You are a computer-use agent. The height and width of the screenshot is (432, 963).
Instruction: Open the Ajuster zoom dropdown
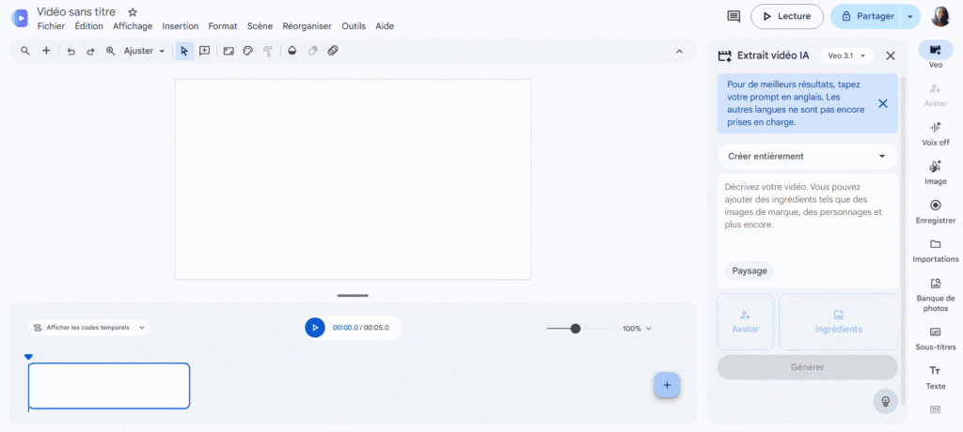[x=144, y=52]
